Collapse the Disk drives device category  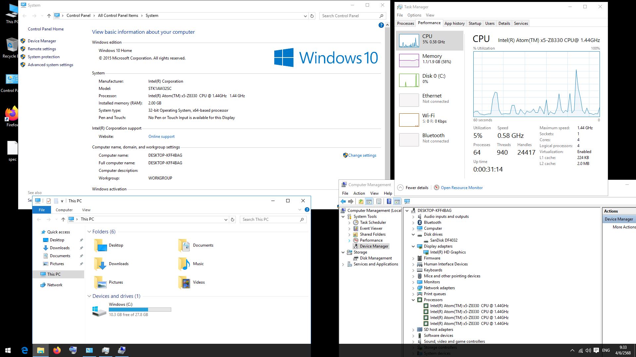413,234
